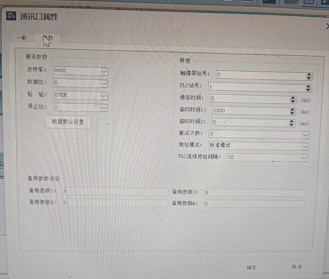Open the 重试次数 retry count dropdown
The image size is (329, 279).
coord(305,135)
